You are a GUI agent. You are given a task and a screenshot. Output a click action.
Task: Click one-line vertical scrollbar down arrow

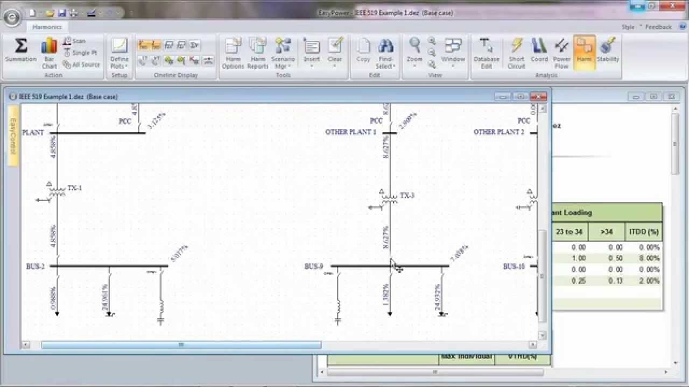tap(543, 335)
